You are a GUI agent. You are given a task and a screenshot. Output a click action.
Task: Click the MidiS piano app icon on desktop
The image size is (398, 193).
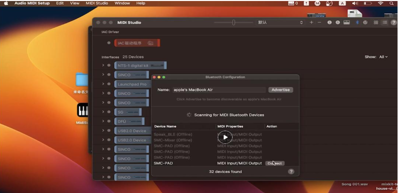pyautogui.click(x=83, y=110)
